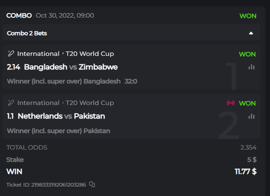This screenshot has width=270, height=196.
Task: Click the top WON status label
Action: [248, 16]
